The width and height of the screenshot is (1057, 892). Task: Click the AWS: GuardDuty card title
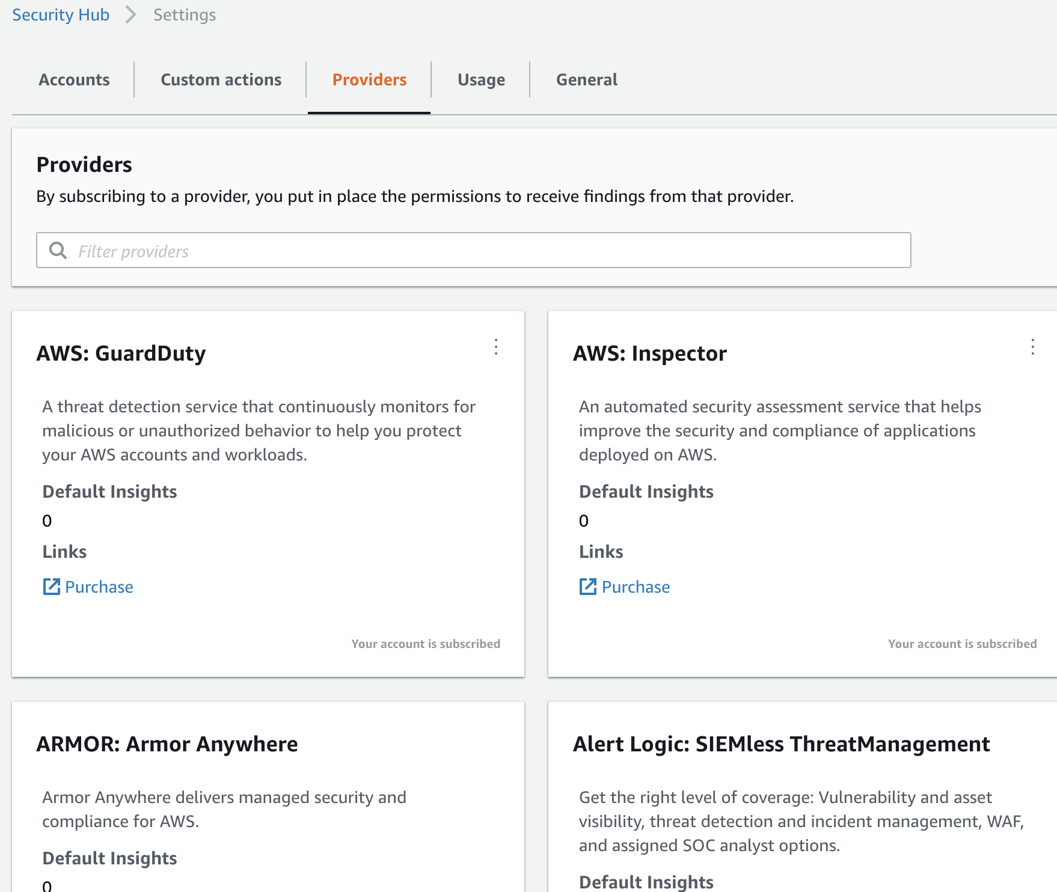tap(121, 353)
